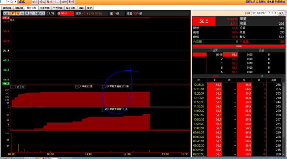Click the 體檢 toolbar button
Screen dimensions: 287x159
click(x=49, y=2)
